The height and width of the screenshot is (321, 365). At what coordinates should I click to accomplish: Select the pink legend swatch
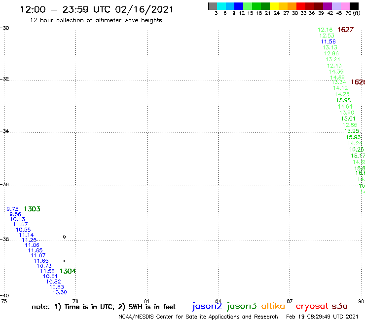[x=345, y=6]
